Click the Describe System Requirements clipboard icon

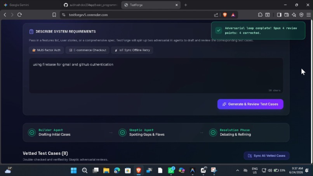[x=31, y=31]
